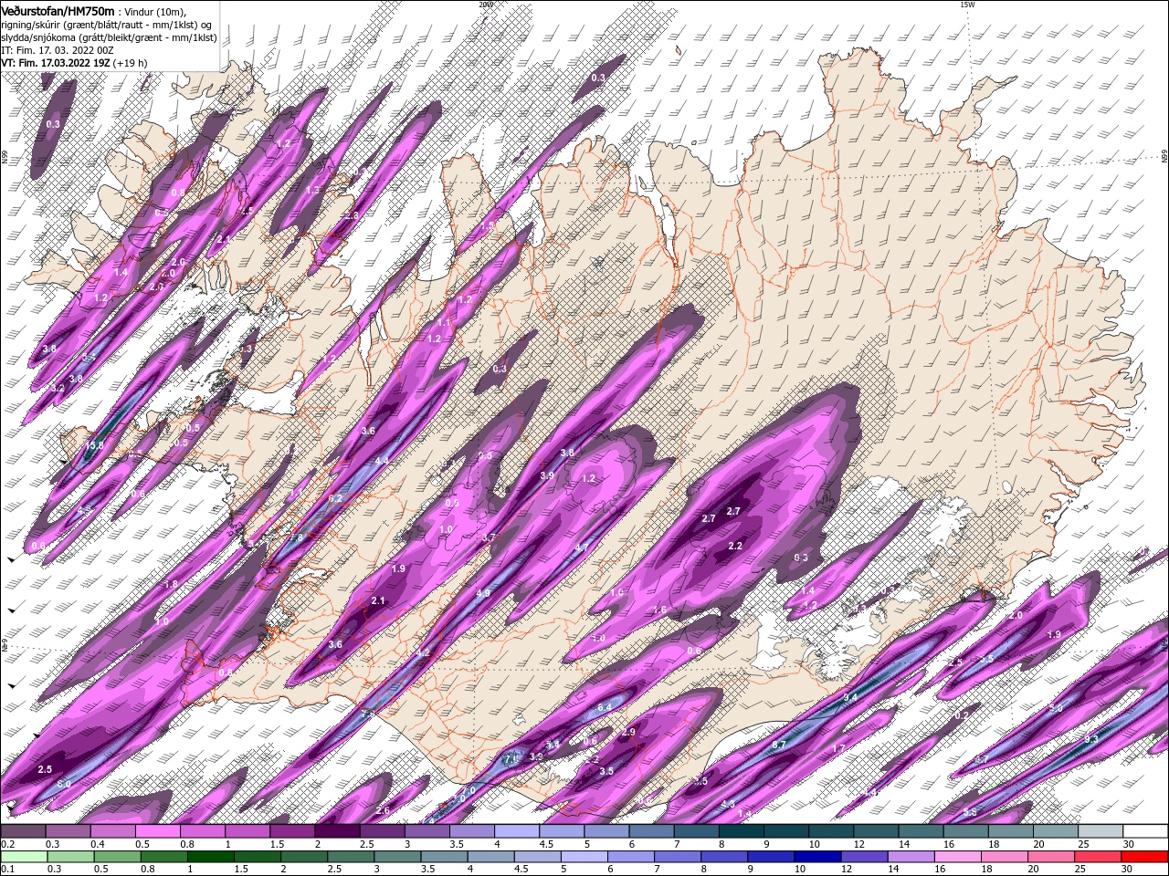Click the top legend swatch between 0.5 and 0.8
The image size is (1169, 876).
click(158, 831)
